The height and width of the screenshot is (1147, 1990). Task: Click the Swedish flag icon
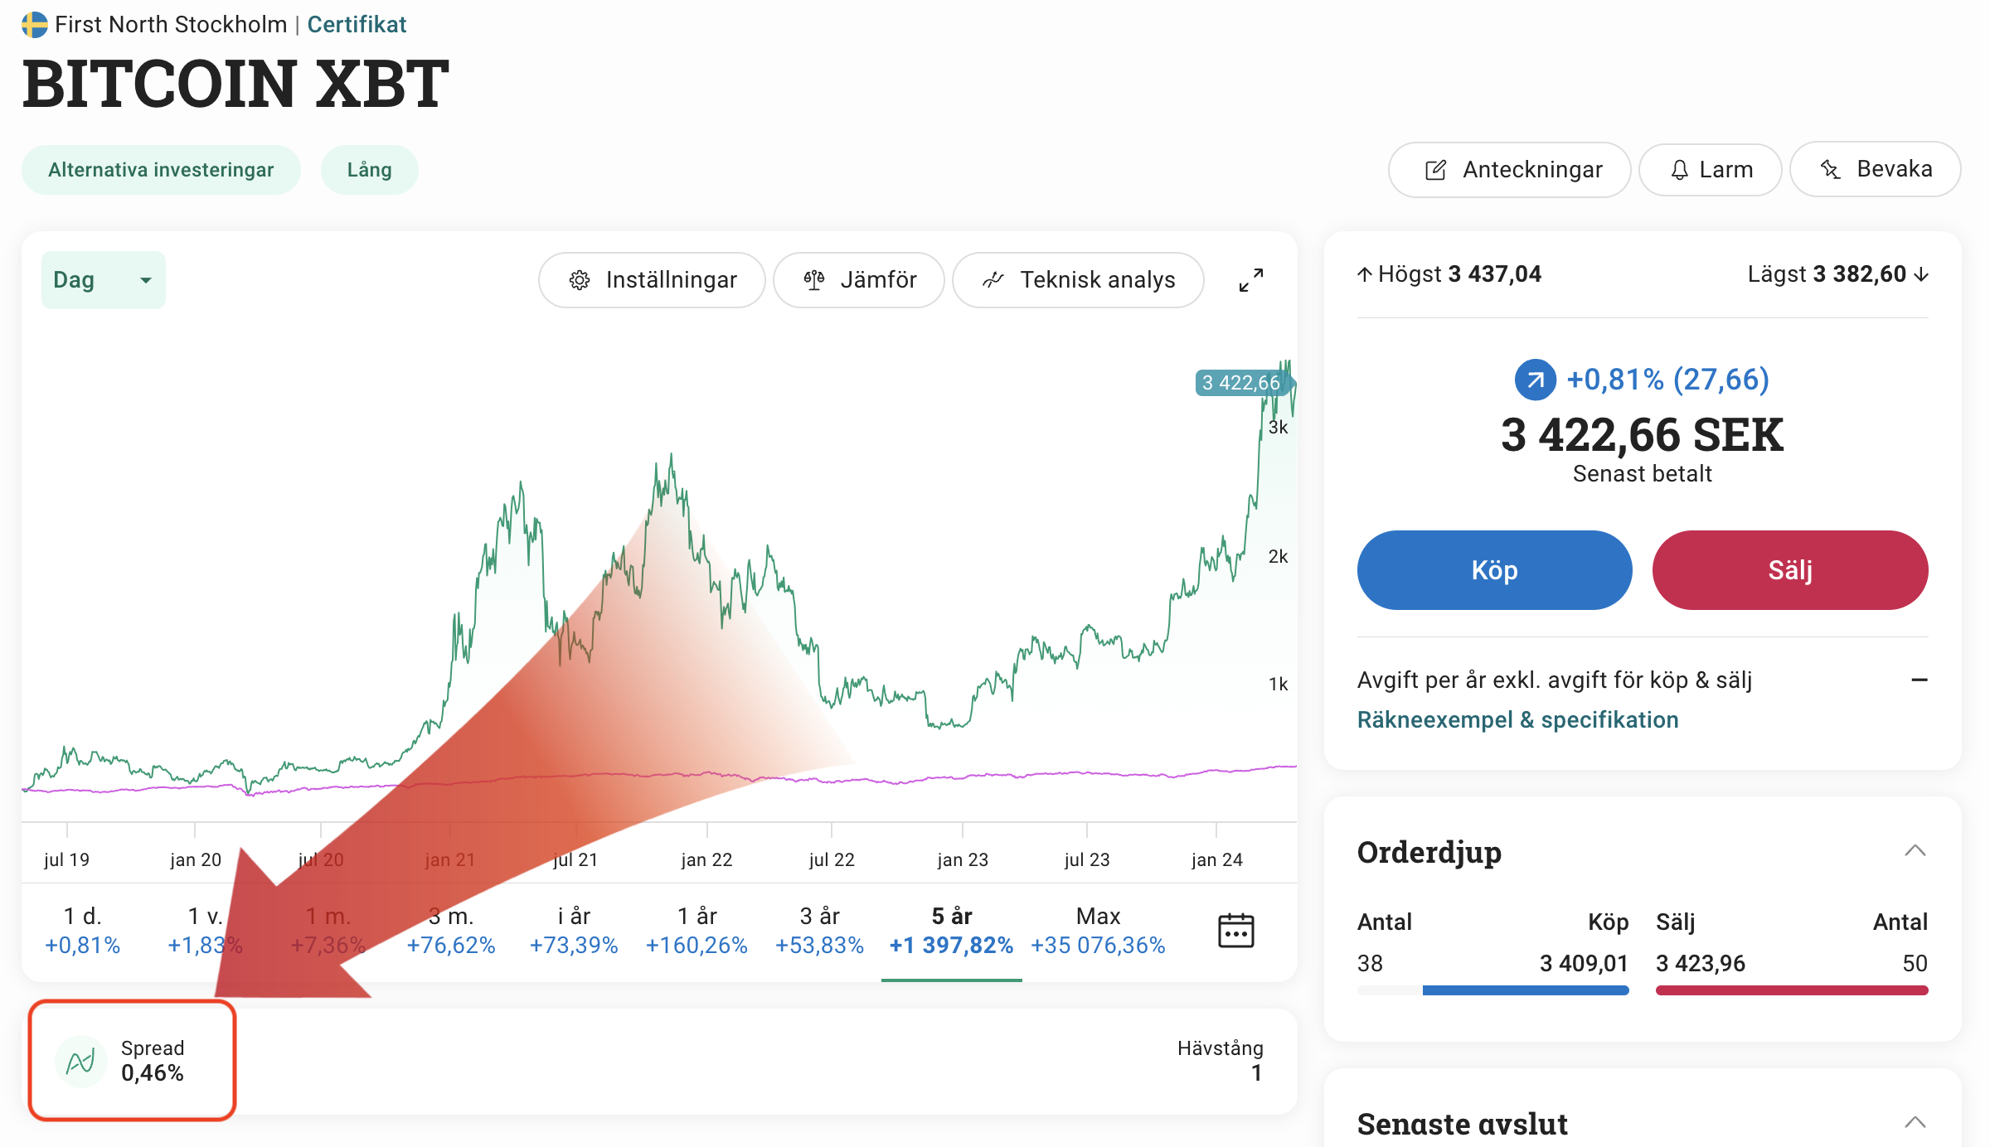pos(34,25)
